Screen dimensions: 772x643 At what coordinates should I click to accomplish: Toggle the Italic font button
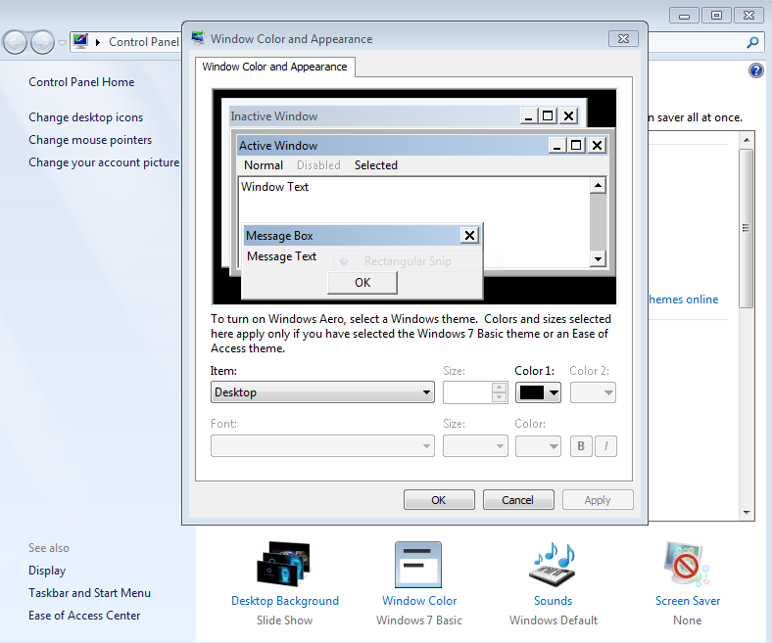point(605,445)
